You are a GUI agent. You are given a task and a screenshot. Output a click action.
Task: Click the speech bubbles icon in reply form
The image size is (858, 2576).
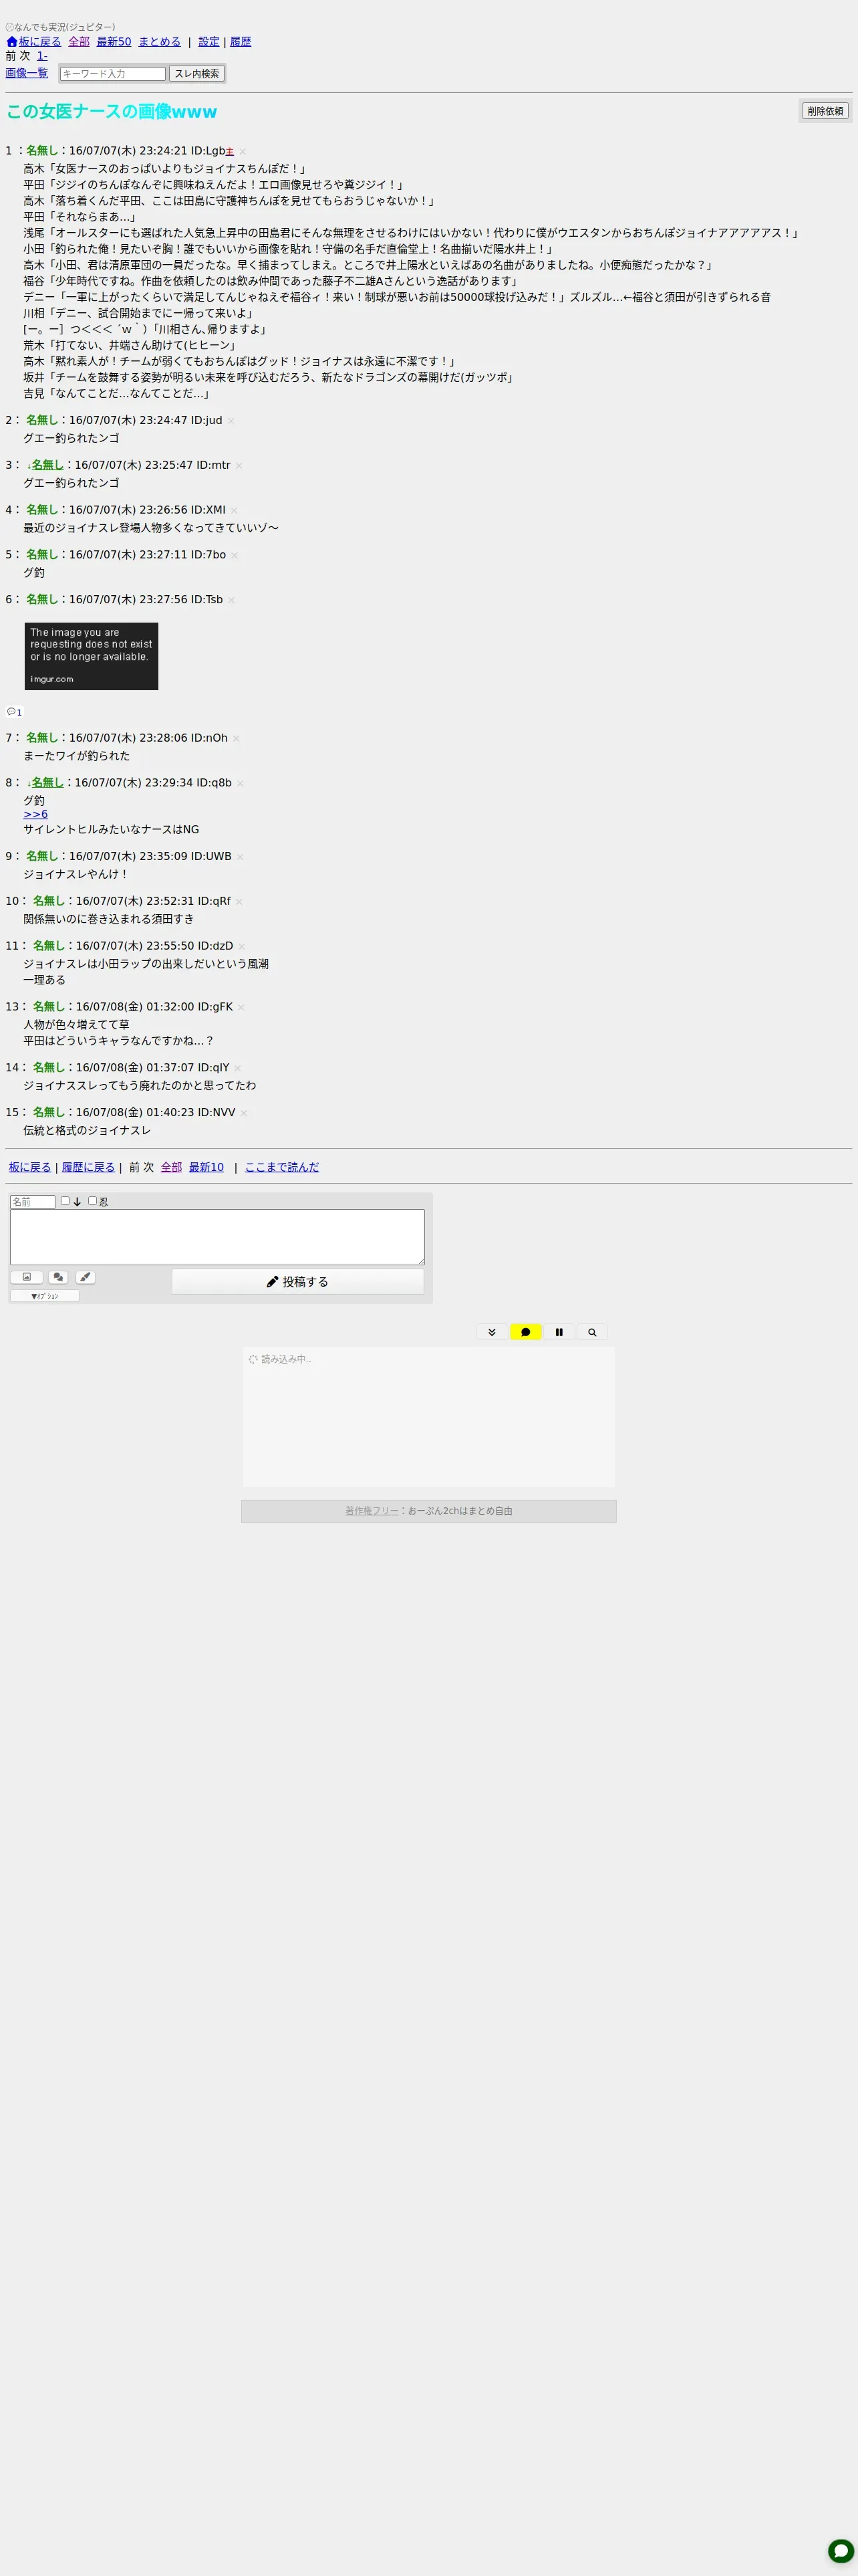[58, 1277]
